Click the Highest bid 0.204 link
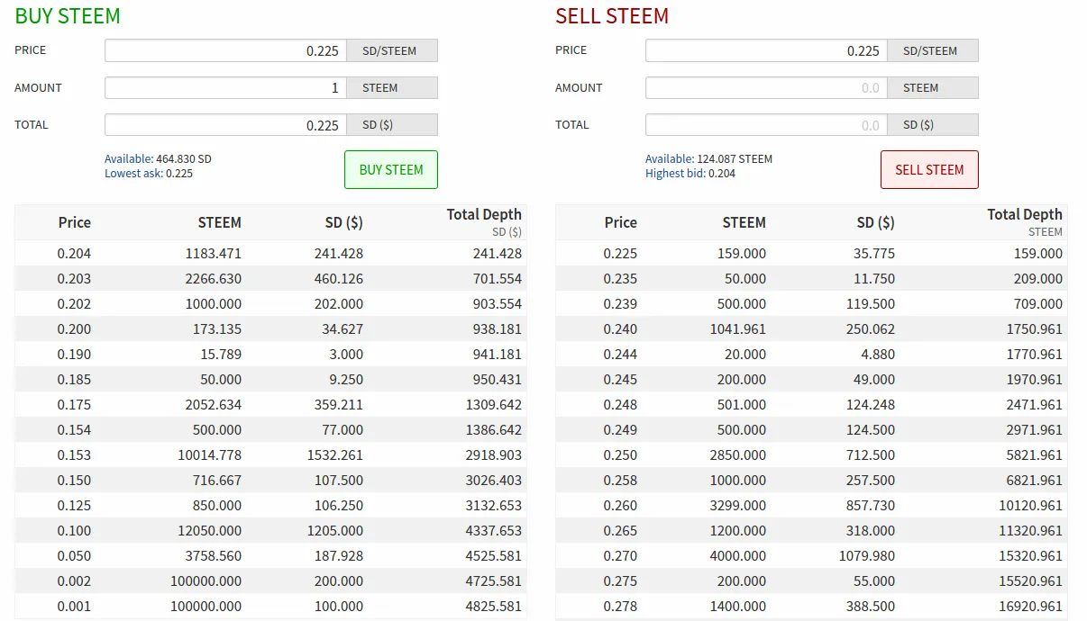 coord(690,174)
